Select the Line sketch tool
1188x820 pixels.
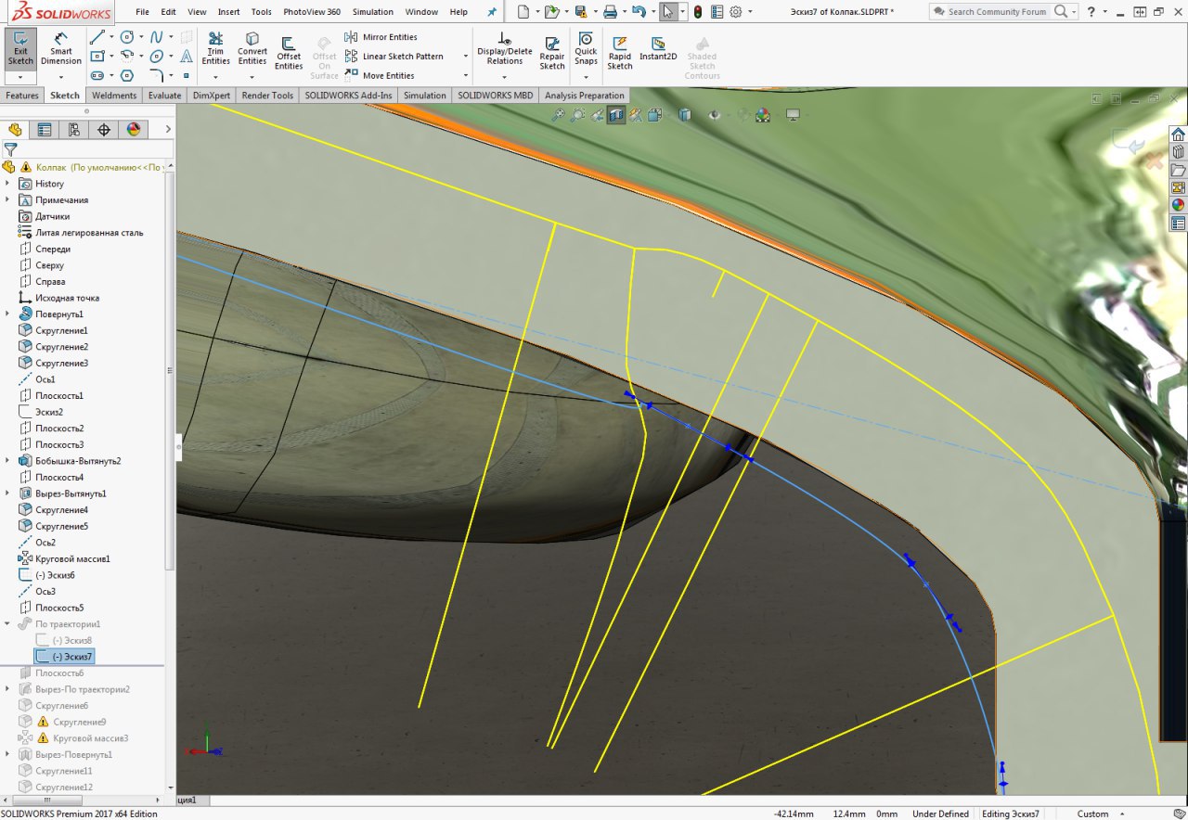97,37
